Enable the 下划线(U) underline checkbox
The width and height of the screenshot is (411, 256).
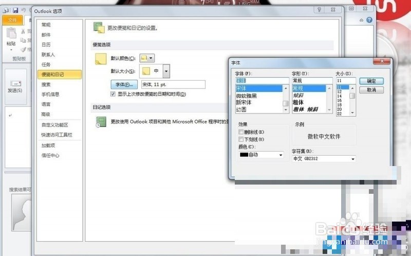coord(241,139)
